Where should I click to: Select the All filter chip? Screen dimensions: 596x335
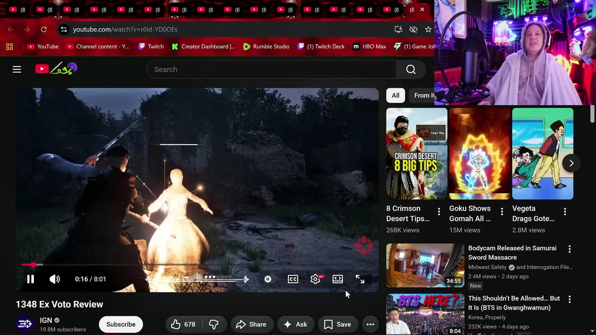coord(395,95)
